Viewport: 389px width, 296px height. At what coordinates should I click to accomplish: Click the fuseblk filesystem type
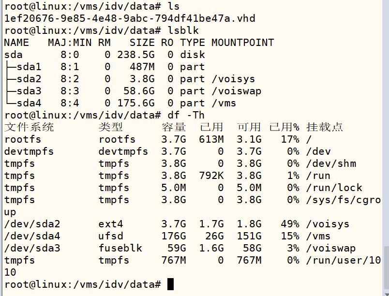point(120,248)
